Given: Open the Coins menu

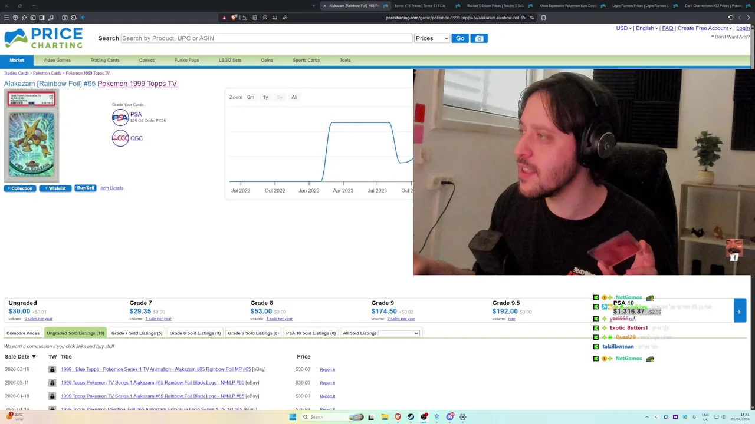Looking at the screenshot, I should pyautogui.click(x=267, y=61).
